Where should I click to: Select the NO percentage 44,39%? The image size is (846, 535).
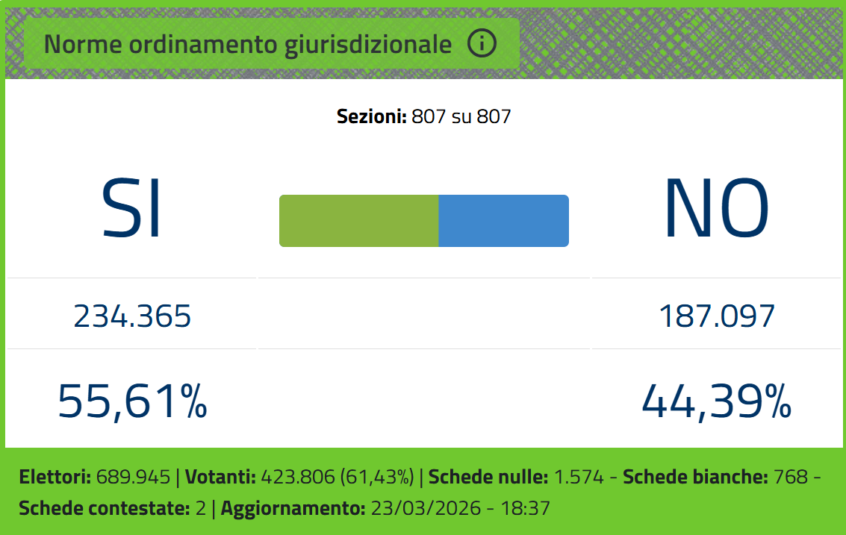(x=716, y=401)
